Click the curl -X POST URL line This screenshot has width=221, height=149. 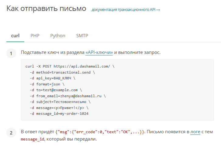pyautogui.click(x=70, y=66)
